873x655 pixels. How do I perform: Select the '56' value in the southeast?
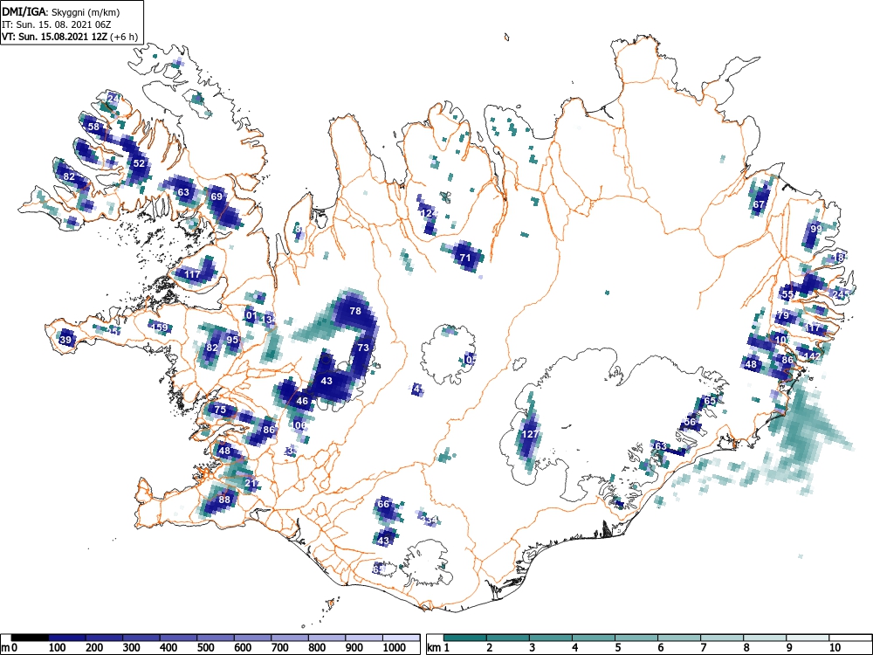pyautogui.click(x=691, y=422)
